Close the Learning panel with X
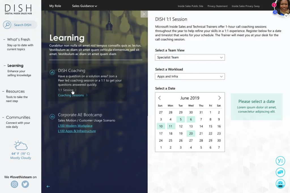Image resolution: width=290 pixels, height=193 pixels. (144, 14)
